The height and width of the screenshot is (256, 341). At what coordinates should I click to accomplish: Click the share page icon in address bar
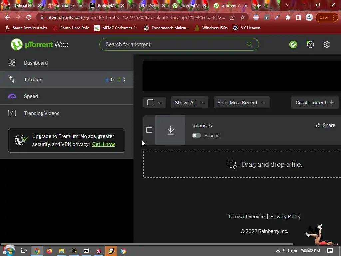coord(232,17)
